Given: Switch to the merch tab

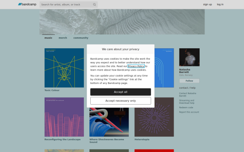Looking at the screenshot, I should click(63, 38).
